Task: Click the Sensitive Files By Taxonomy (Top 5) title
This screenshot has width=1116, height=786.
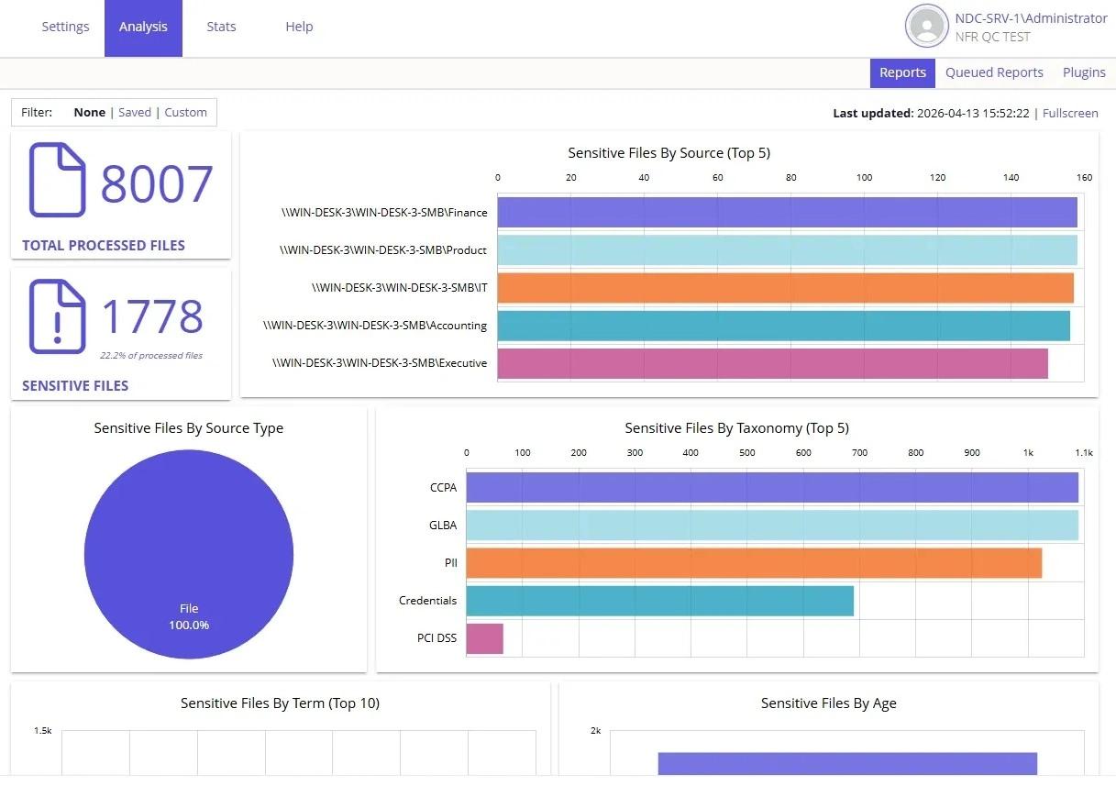Action: click(737, 428)
